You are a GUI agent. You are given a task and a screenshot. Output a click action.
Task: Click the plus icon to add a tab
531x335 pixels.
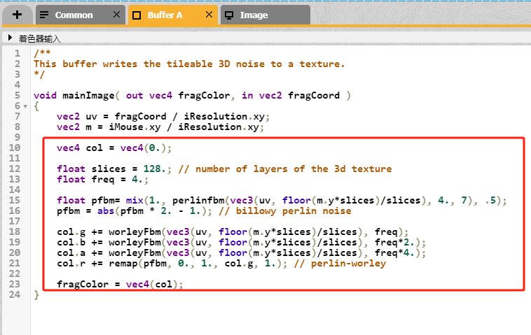(x=17, y=15)
